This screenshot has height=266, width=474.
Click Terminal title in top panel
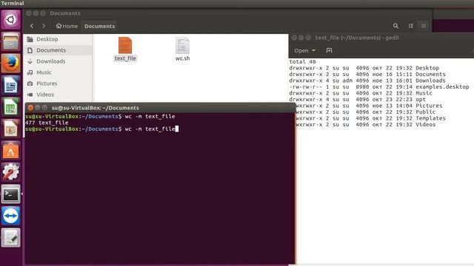tap(13, 3)
